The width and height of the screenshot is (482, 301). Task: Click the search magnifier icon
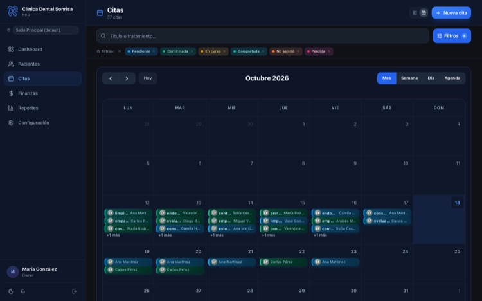click(x=103, y=36)
